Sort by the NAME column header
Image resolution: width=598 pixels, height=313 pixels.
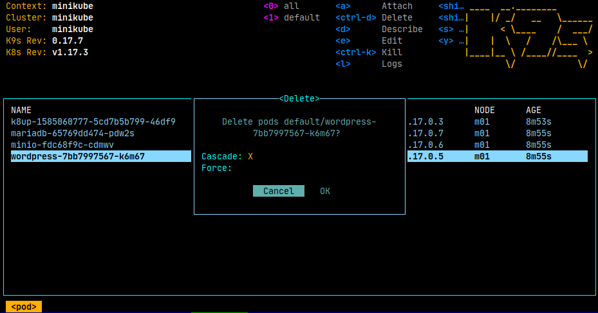click(21, 110)
